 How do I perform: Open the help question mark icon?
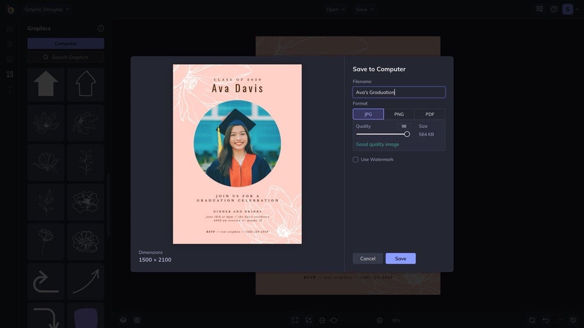point(554,9)
